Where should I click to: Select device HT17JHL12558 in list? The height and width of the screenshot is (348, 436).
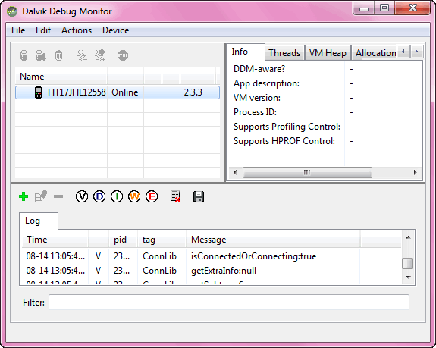click(x=118, y=92)
